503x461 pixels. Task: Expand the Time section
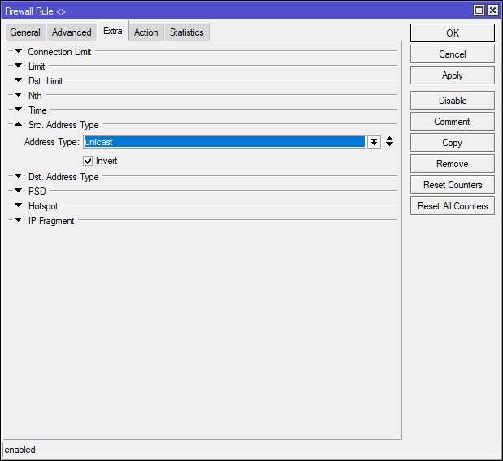click(19, 110)
